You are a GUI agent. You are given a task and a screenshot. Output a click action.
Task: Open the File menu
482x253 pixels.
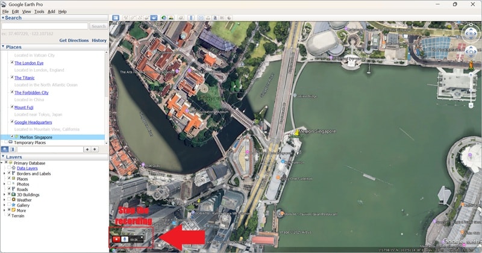(5, 11)
